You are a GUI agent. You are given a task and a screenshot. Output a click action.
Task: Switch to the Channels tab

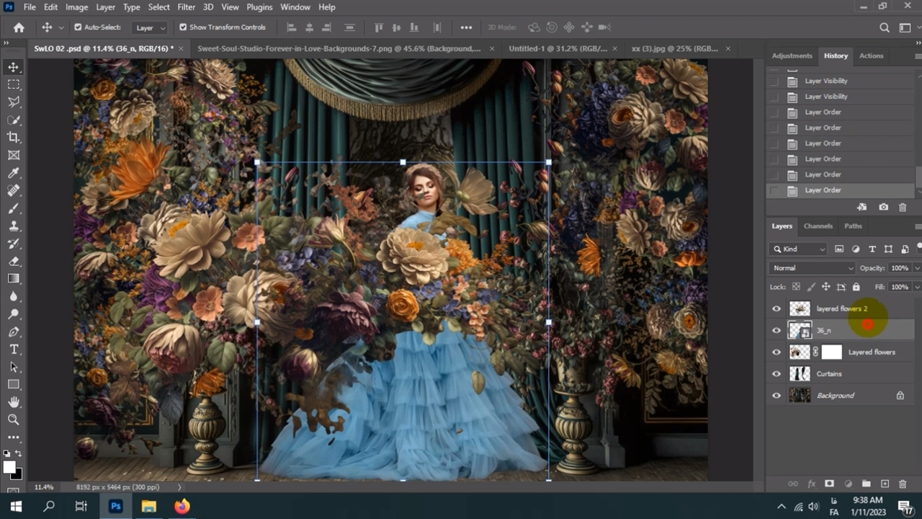tap(818, 226)
